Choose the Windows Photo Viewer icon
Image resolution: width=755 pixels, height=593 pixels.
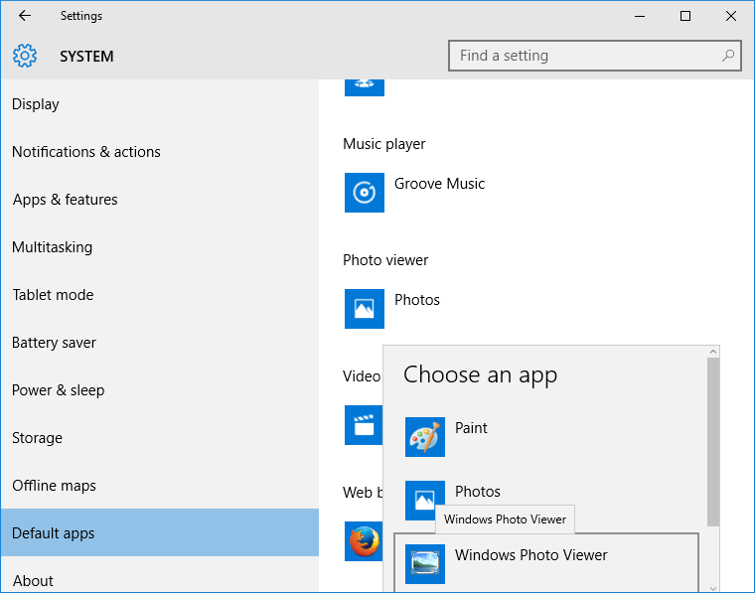click(x=424, y=564)
